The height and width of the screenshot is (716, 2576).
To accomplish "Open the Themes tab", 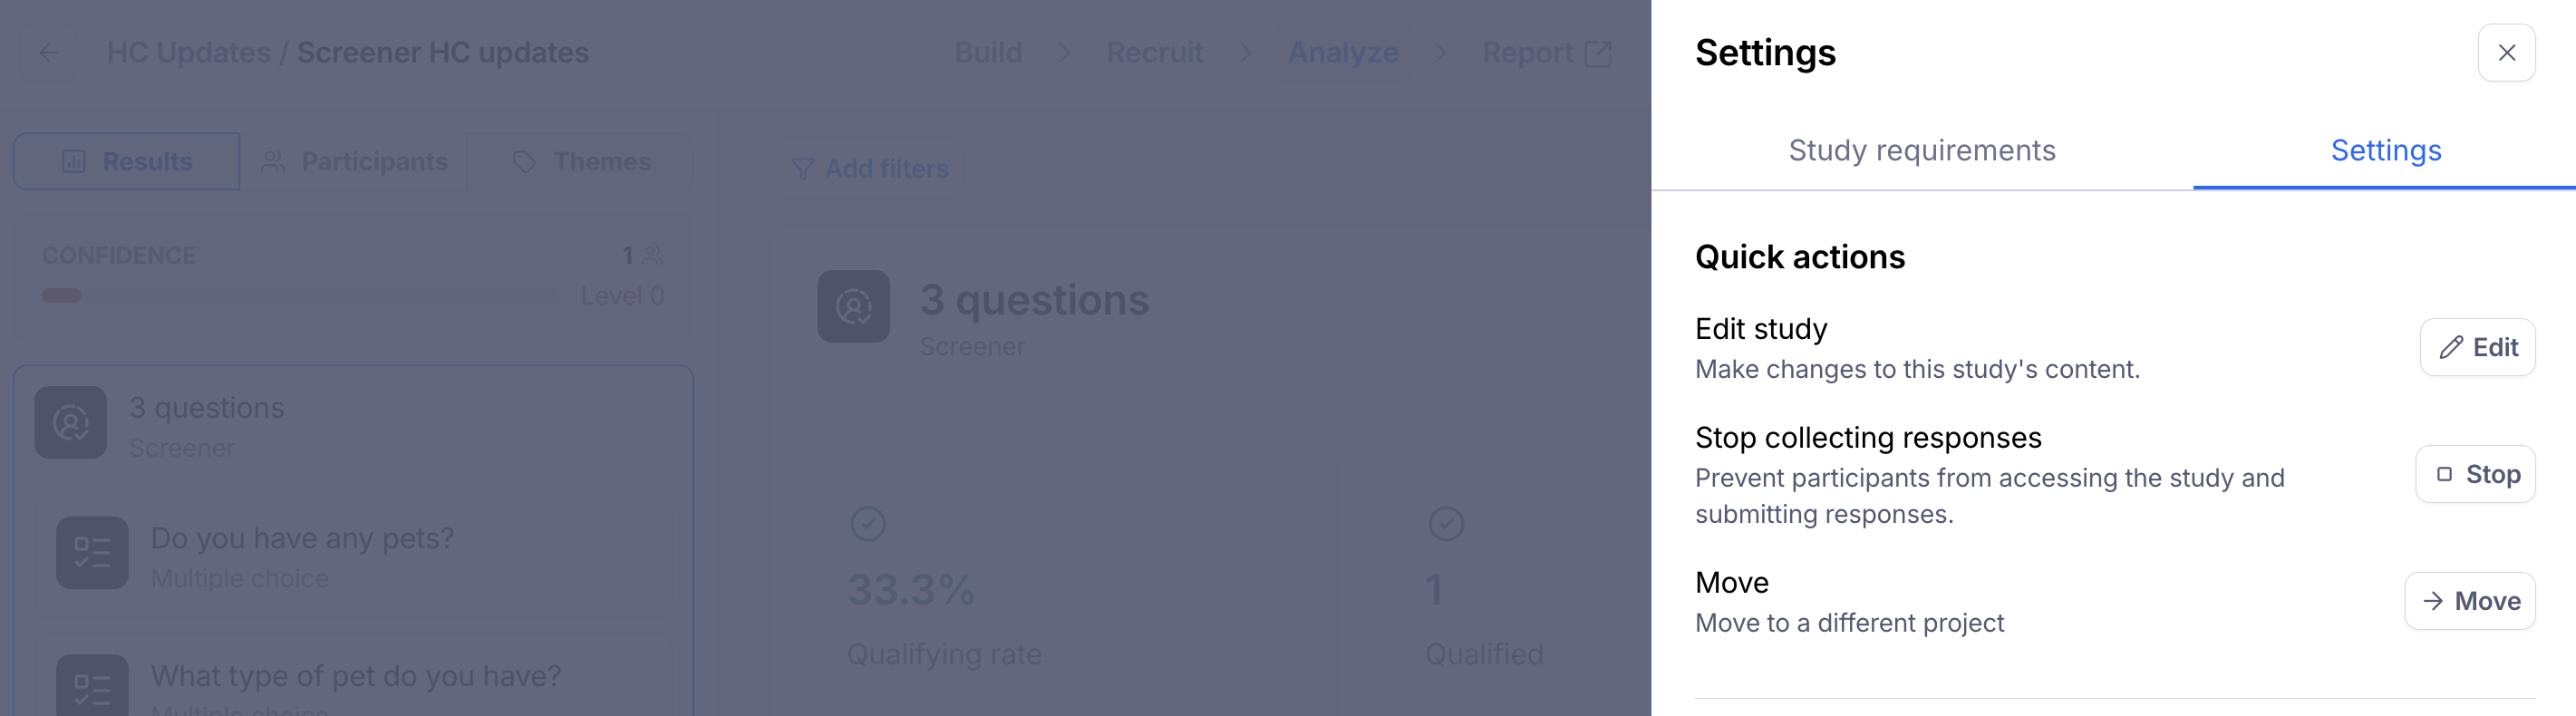I will click(x=580, y=161).
